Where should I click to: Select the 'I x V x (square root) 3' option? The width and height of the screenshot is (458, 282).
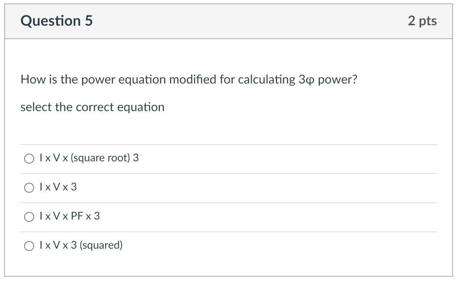coord(89,158)
